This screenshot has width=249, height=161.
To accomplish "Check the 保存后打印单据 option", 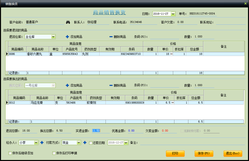I will click(54, 153).
